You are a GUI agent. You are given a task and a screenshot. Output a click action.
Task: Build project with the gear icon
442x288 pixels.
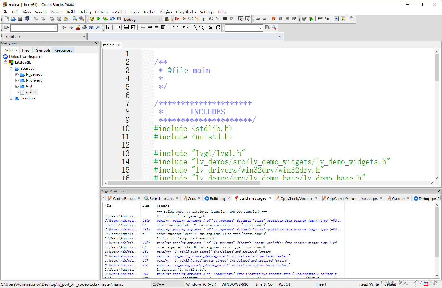(92, 19)
